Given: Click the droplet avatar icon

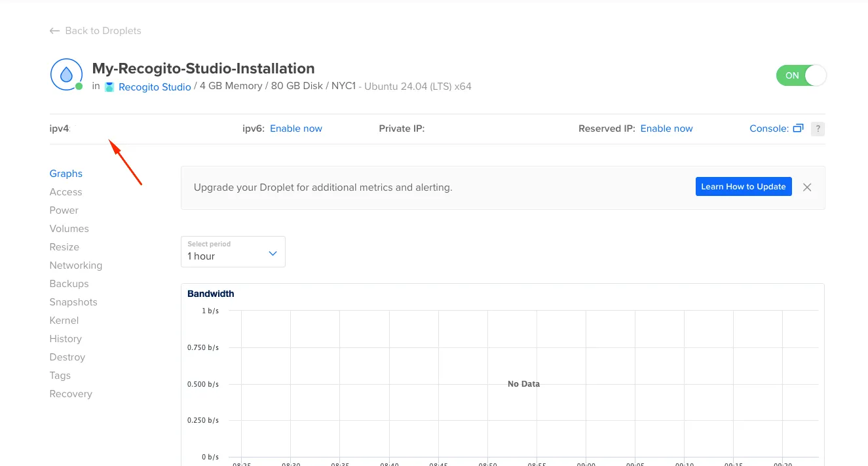Looking at the screenshot, I should [66, 75].
